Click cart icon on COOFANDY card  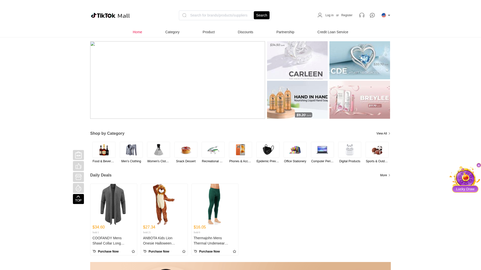pos(94,251)
